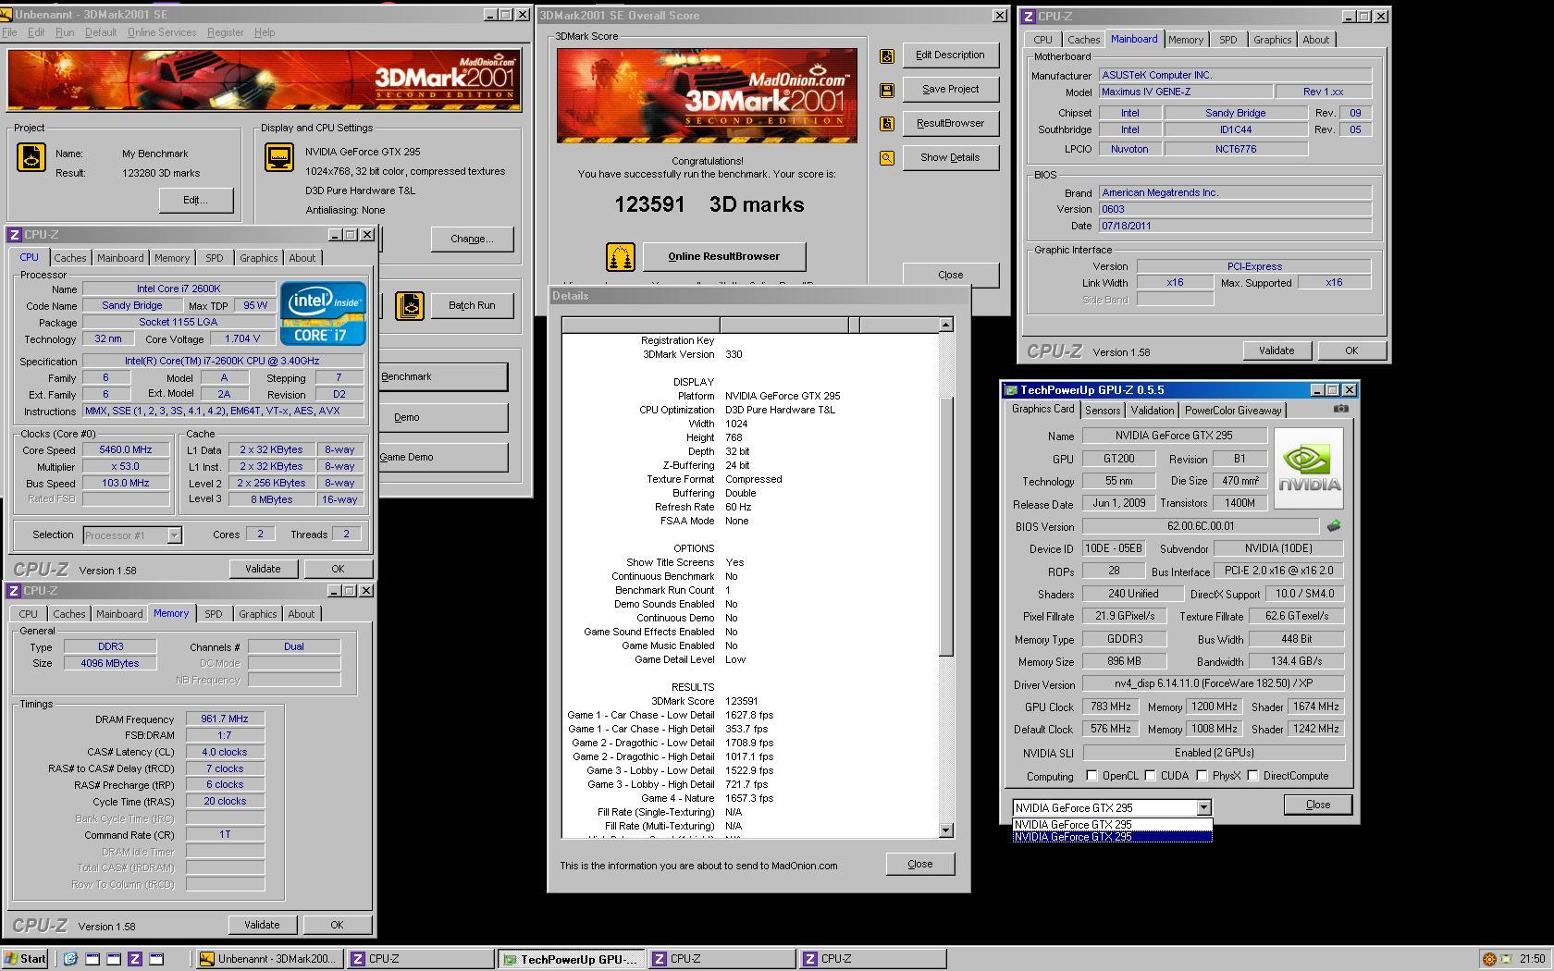Click the Edit... button in the Project section
The image size is (1554, 971).
tap(196, 201)
